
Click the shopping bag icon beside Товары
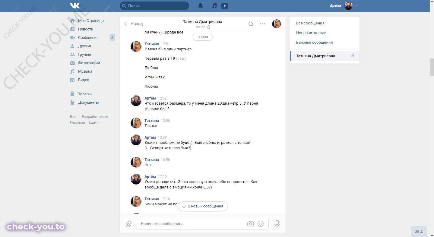coord(72,94)
